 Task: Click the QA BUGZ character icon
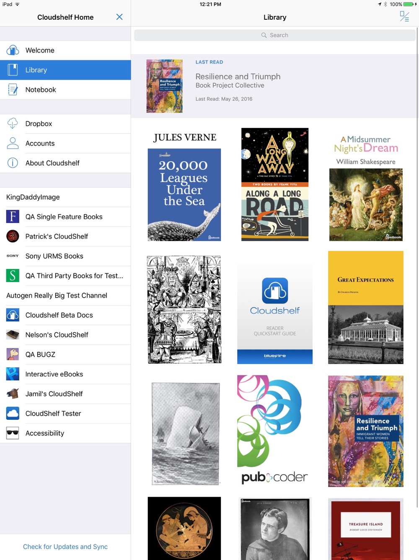[x=13, y=354]
